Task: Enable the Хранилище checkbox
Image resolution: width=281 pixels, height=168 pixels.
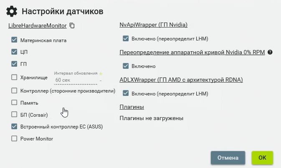Action: 14,77
